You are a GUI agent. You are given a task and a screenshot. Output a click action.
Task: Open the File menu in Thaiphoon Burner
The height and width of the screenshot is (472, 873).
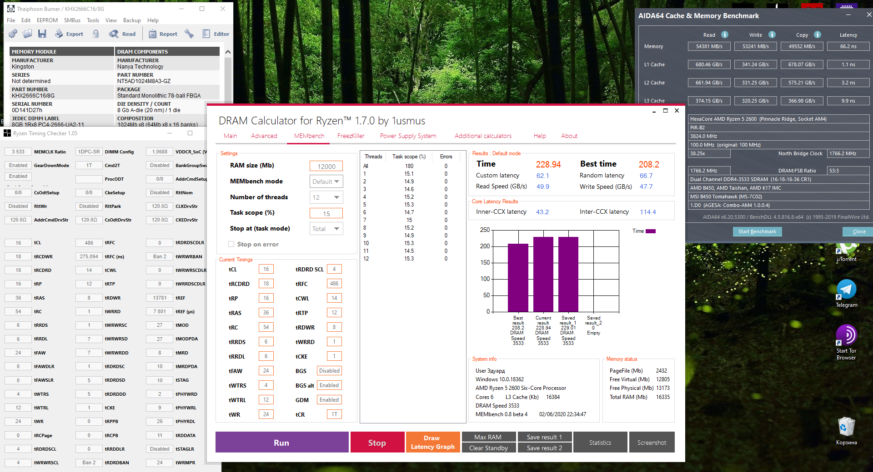point(11,20)
